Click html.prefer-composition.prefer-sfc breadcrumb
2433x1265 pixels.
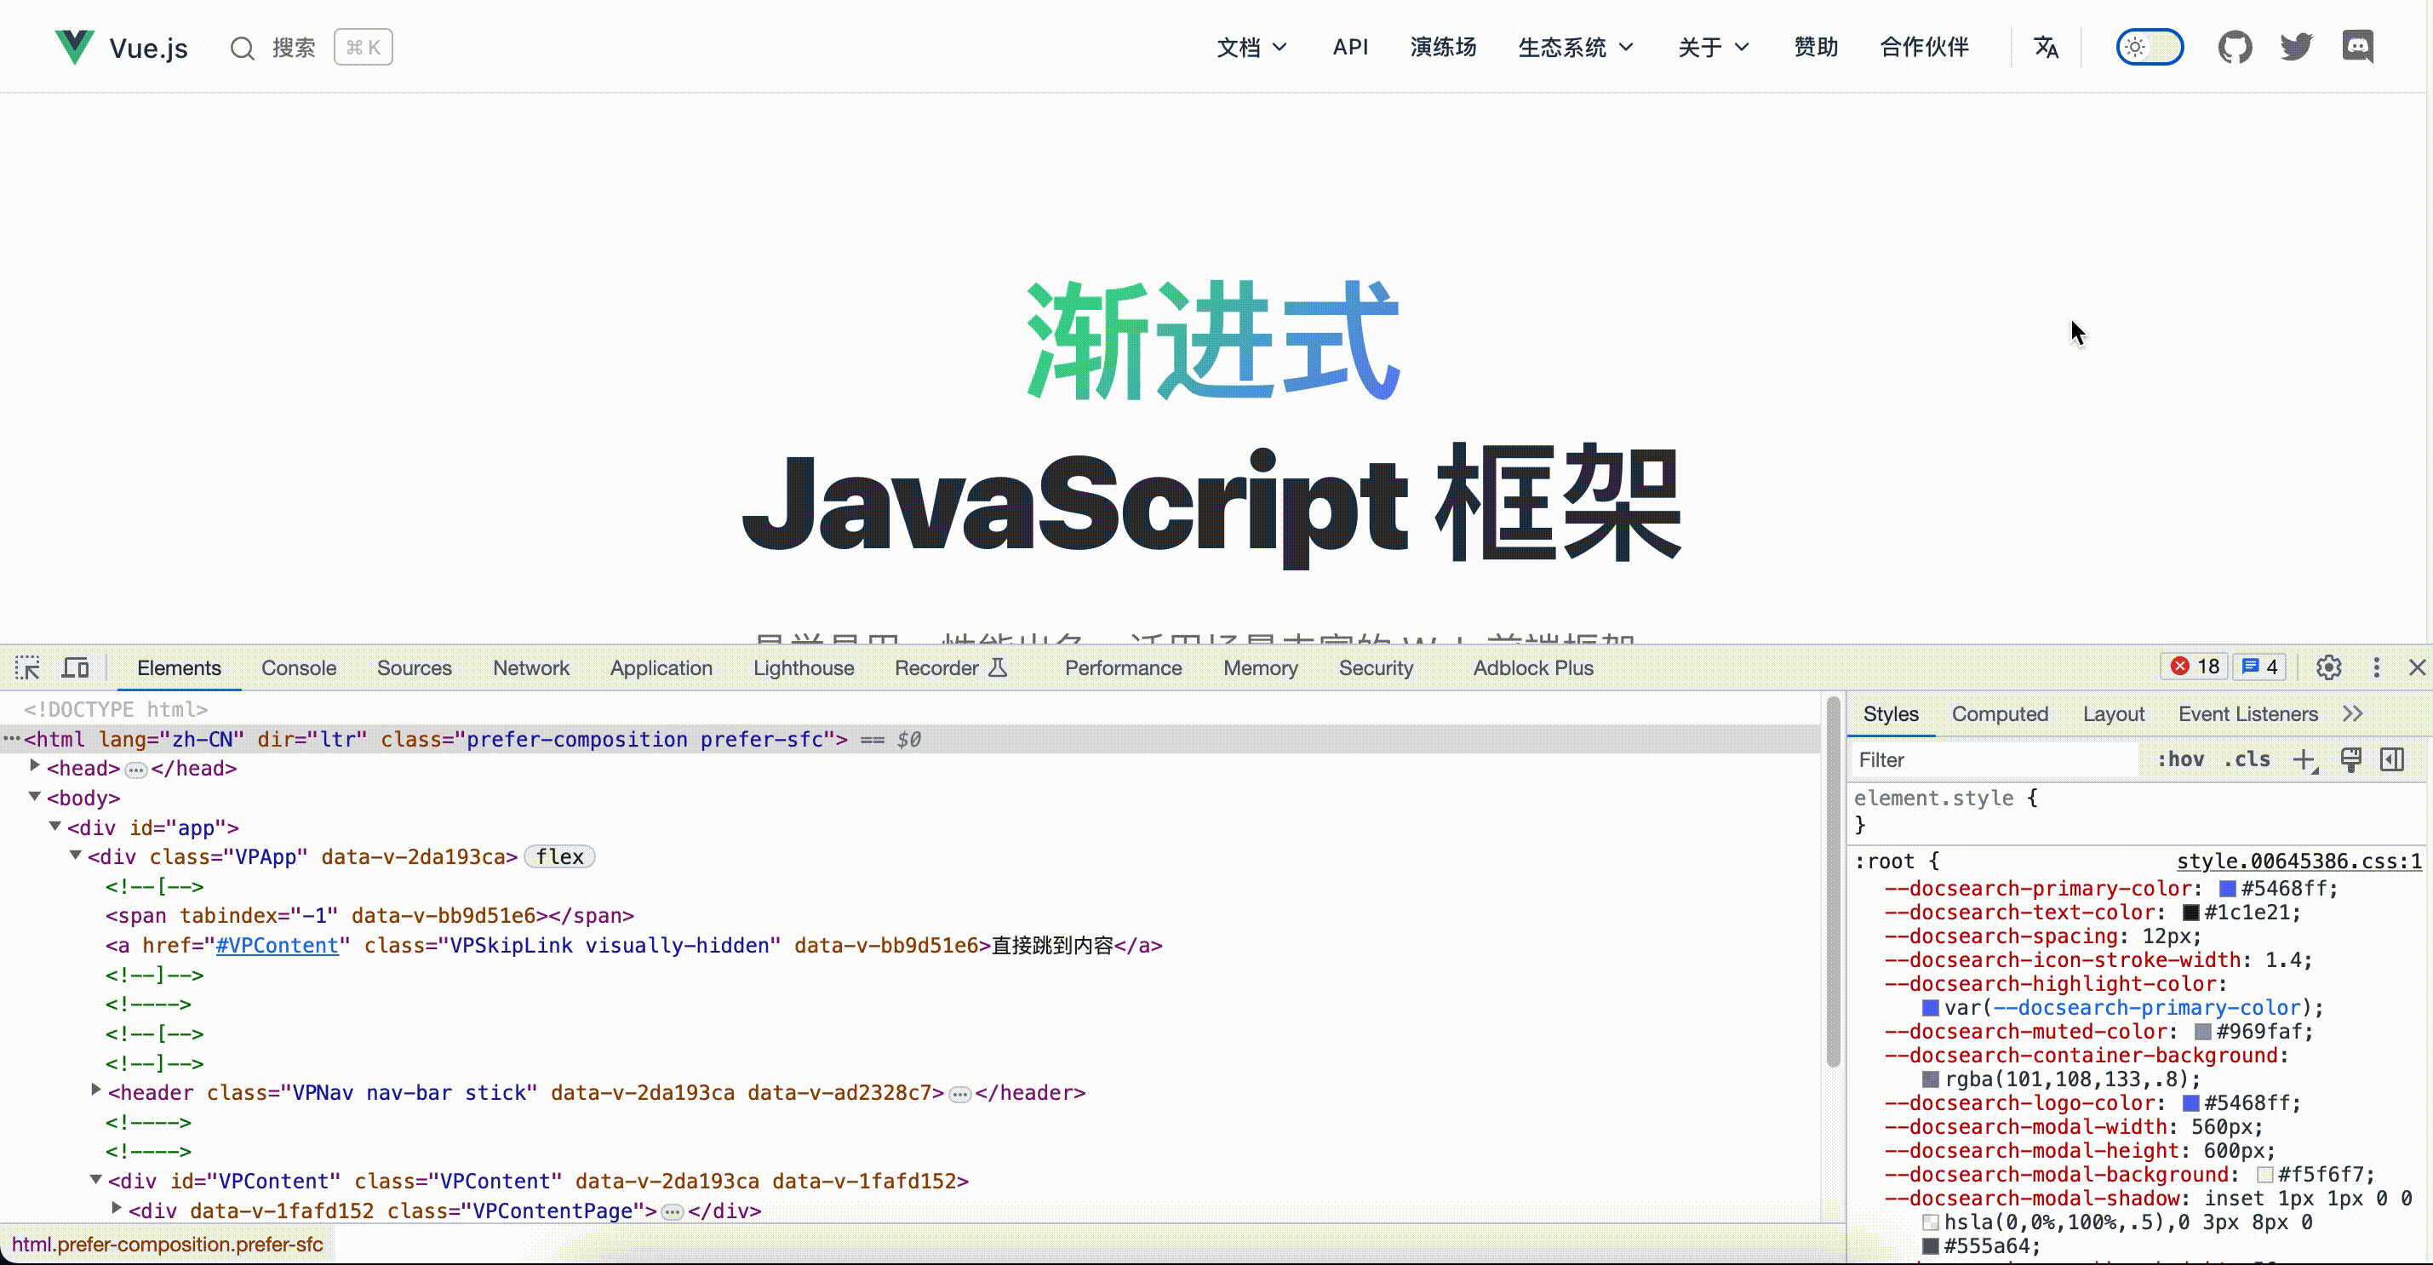pos(167,1245)
